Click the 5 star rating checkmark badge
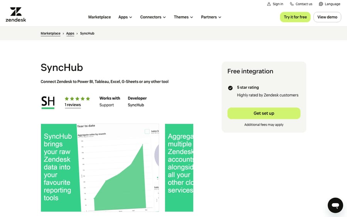 point(230,88)
